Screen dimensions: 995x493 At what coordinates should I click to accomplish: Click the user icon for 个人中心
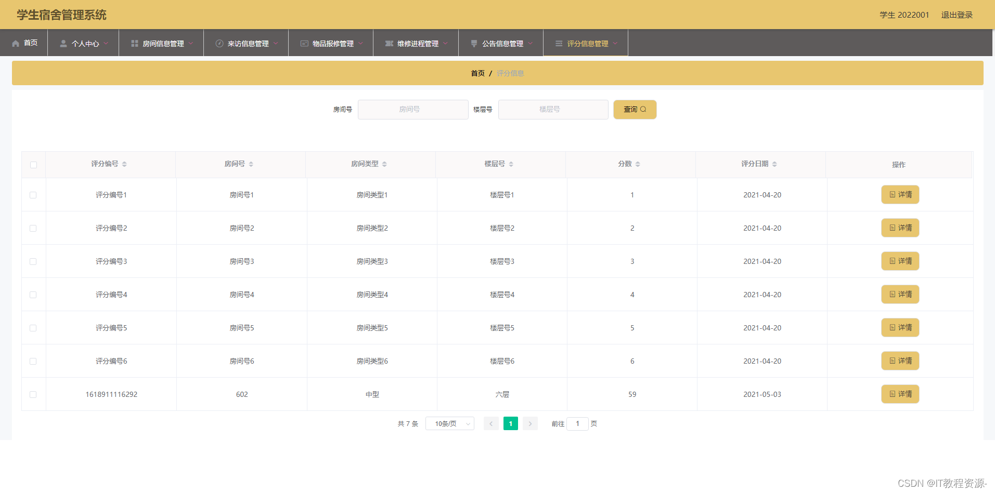(63, 44)
